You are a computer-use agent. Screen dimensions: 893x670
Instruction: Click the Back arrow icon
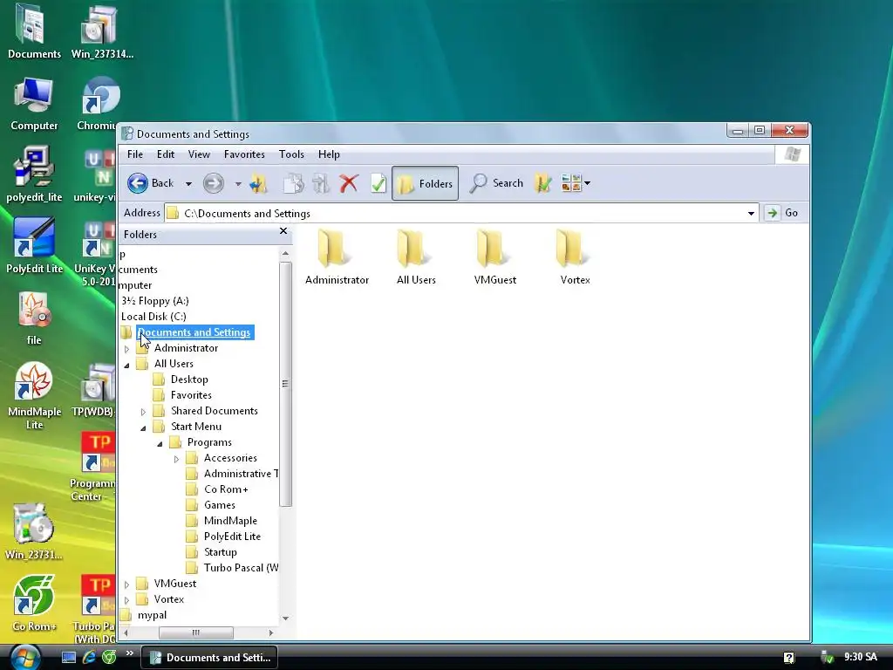coord(137,183)
